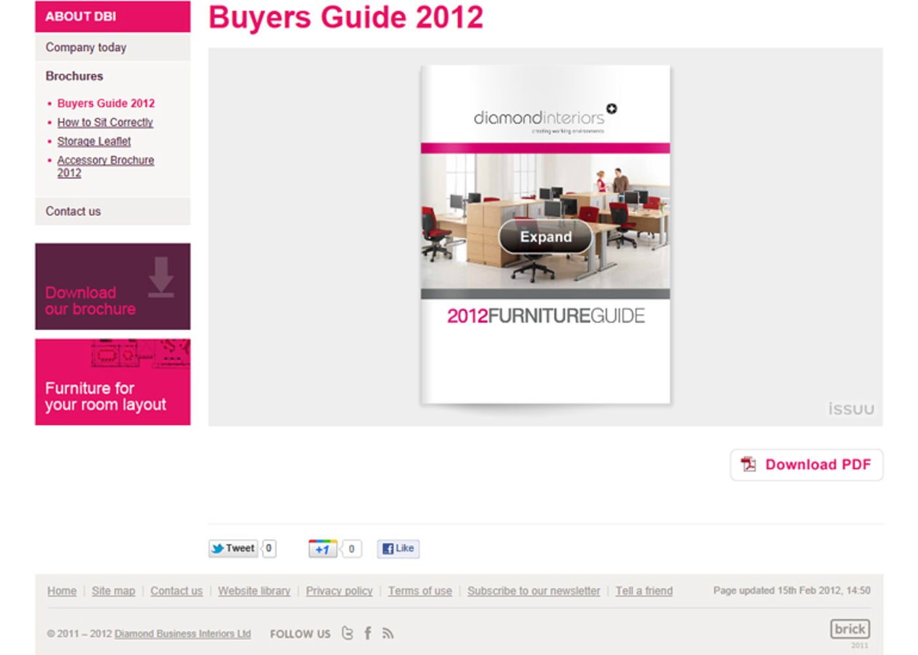Click the Twitter bird on the Tweet button
918x655 pixels.
[219, 548]
